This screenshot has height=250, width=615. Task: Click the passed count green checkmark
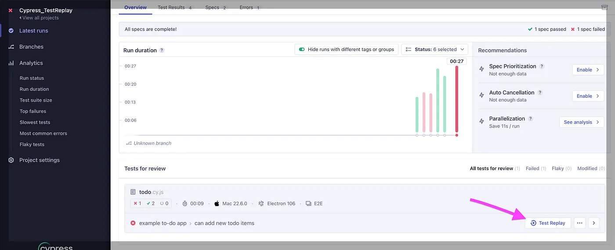click(151, 203)
